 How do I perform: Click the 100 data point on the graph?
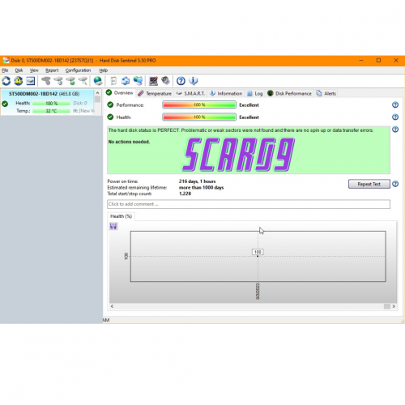pyautogui.click(x=258, y=256)
